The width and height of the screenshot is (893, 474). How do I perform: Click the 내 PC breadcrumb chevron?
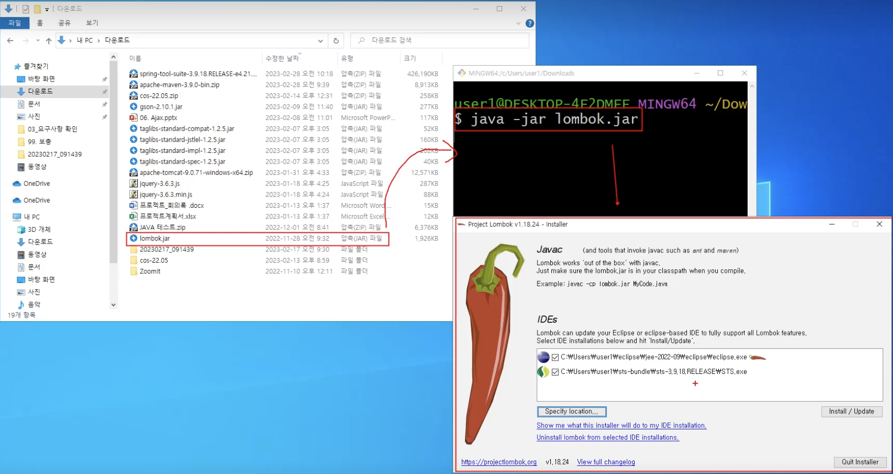pyautogui.click(x=99, y=41)
